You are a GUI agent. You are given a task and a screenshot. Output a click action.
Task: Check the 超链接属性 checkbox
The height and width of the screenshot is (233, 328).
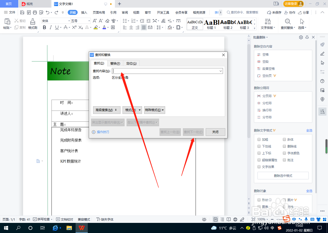259,160
